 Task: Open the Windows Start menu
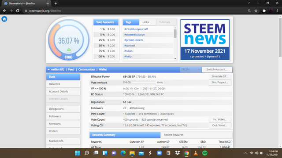pos(78,153)
